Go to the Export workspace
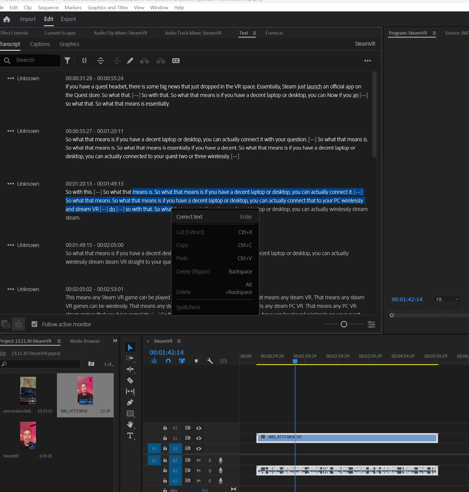The height and width of the screenshot is (492, 469). 68,19
